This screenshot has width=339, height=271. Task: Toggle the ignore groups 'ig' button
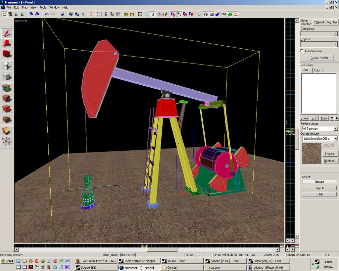(x=83, y=15)
